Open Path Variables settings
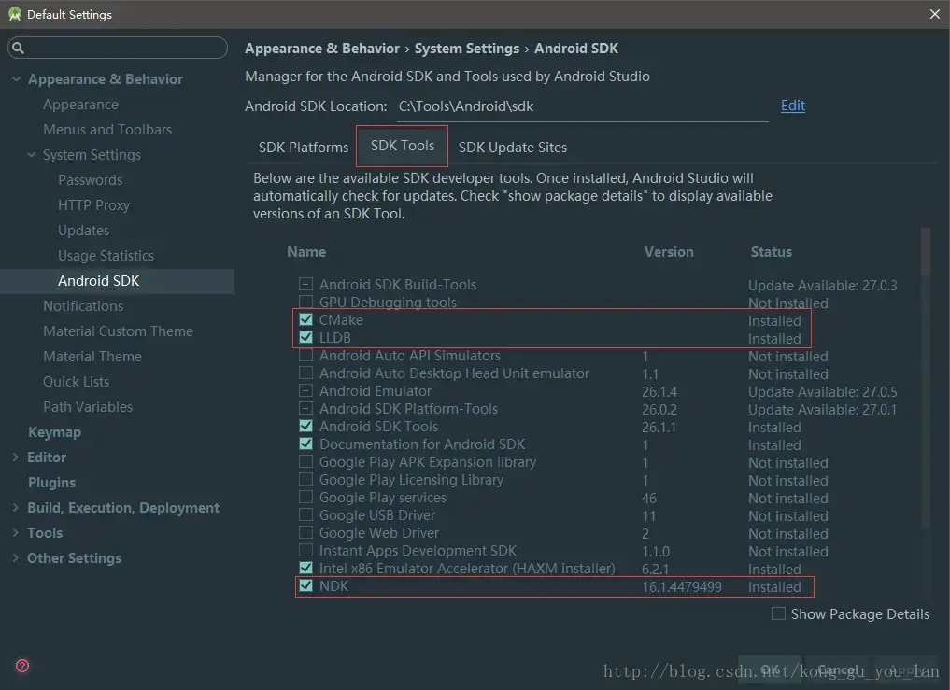 [x=88, y=407]
